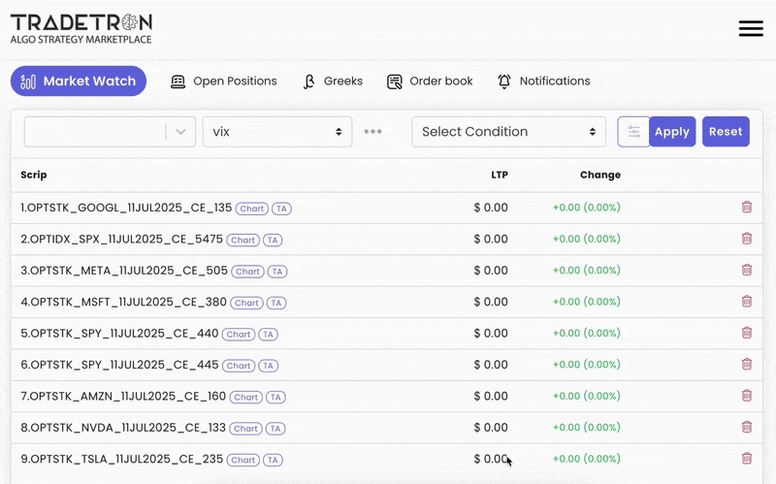Viewport: 776px width, 484px height.
Task: Click the Reset button
Action: pyautogui.click(x=726, y=132)
